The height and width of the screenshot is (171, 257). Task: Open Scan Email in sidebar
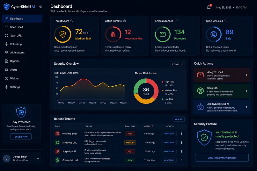tap(22, 27)
